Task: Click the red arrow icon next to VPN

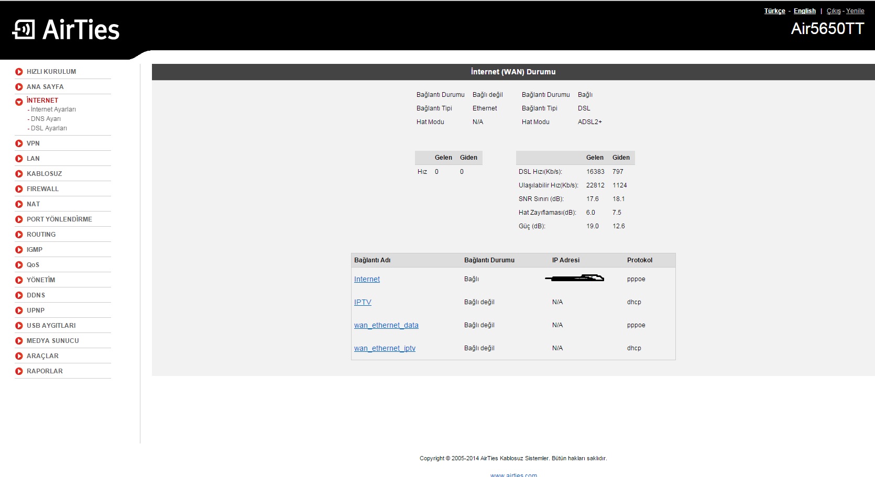Action: click(19, 143)
